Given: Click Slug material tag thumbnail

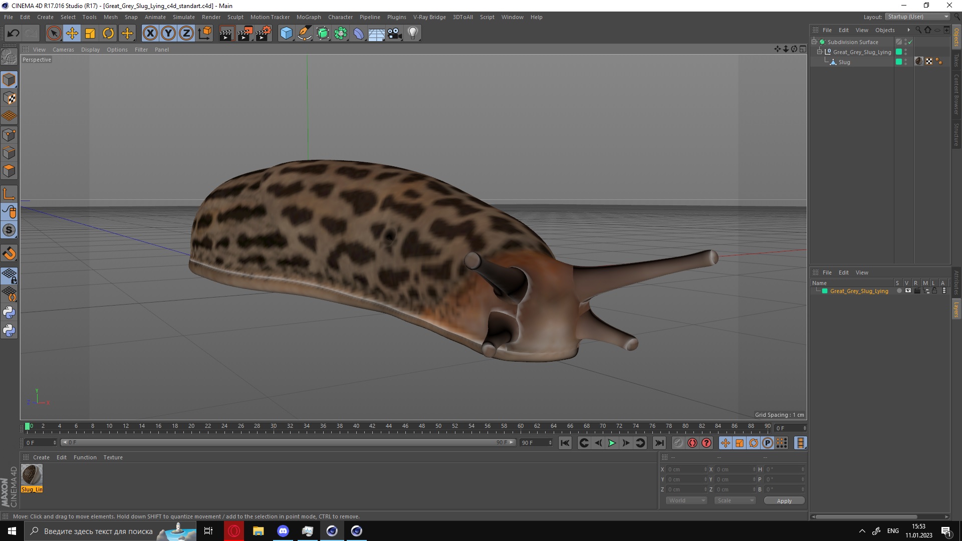Looking at the screenshot, I should coord(918,62).
